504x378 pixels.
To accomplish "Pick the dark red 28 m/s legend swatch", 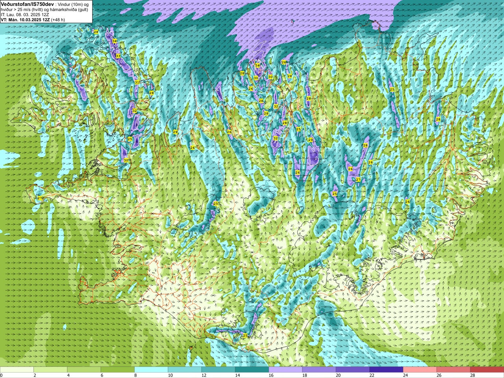I will tap(487, 370).
